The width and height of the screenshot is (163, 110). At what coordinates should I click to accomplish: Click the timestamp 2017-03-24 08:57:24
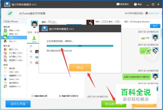click(97, 97)
